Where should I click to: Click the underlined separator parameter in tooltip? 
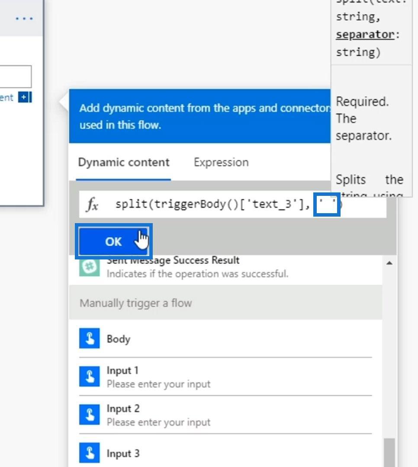365,35
